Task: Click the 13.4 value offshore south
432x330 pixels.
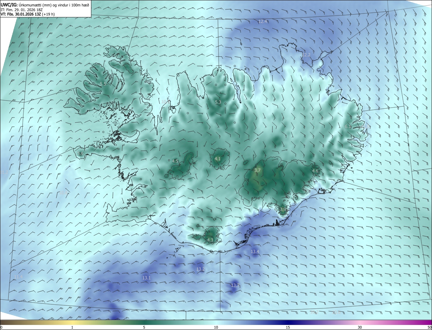Action: [x=255, y=252]
